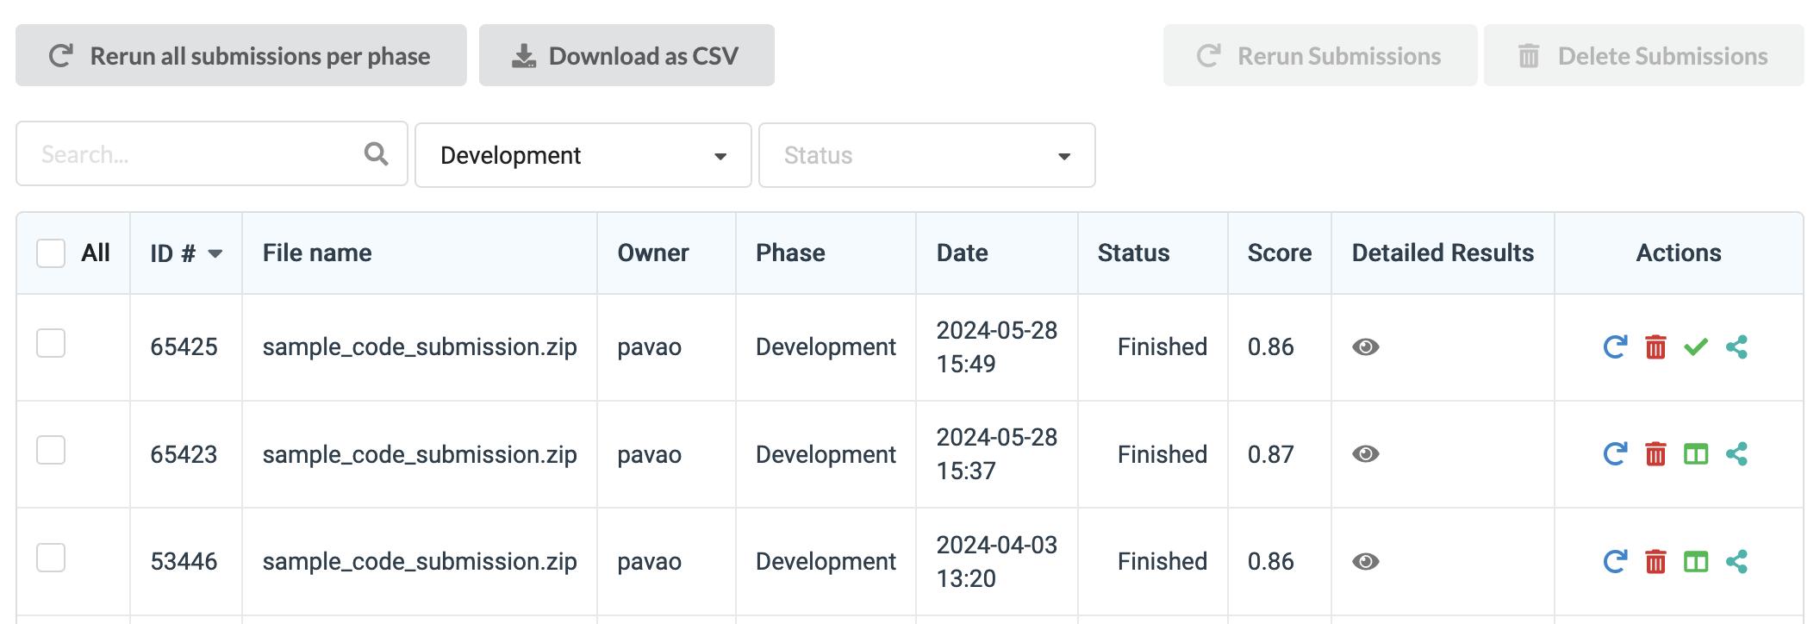Sort table by ID # column arrow
The height and width of the screenshot is (624, 1820).
[x=215, y=253]
